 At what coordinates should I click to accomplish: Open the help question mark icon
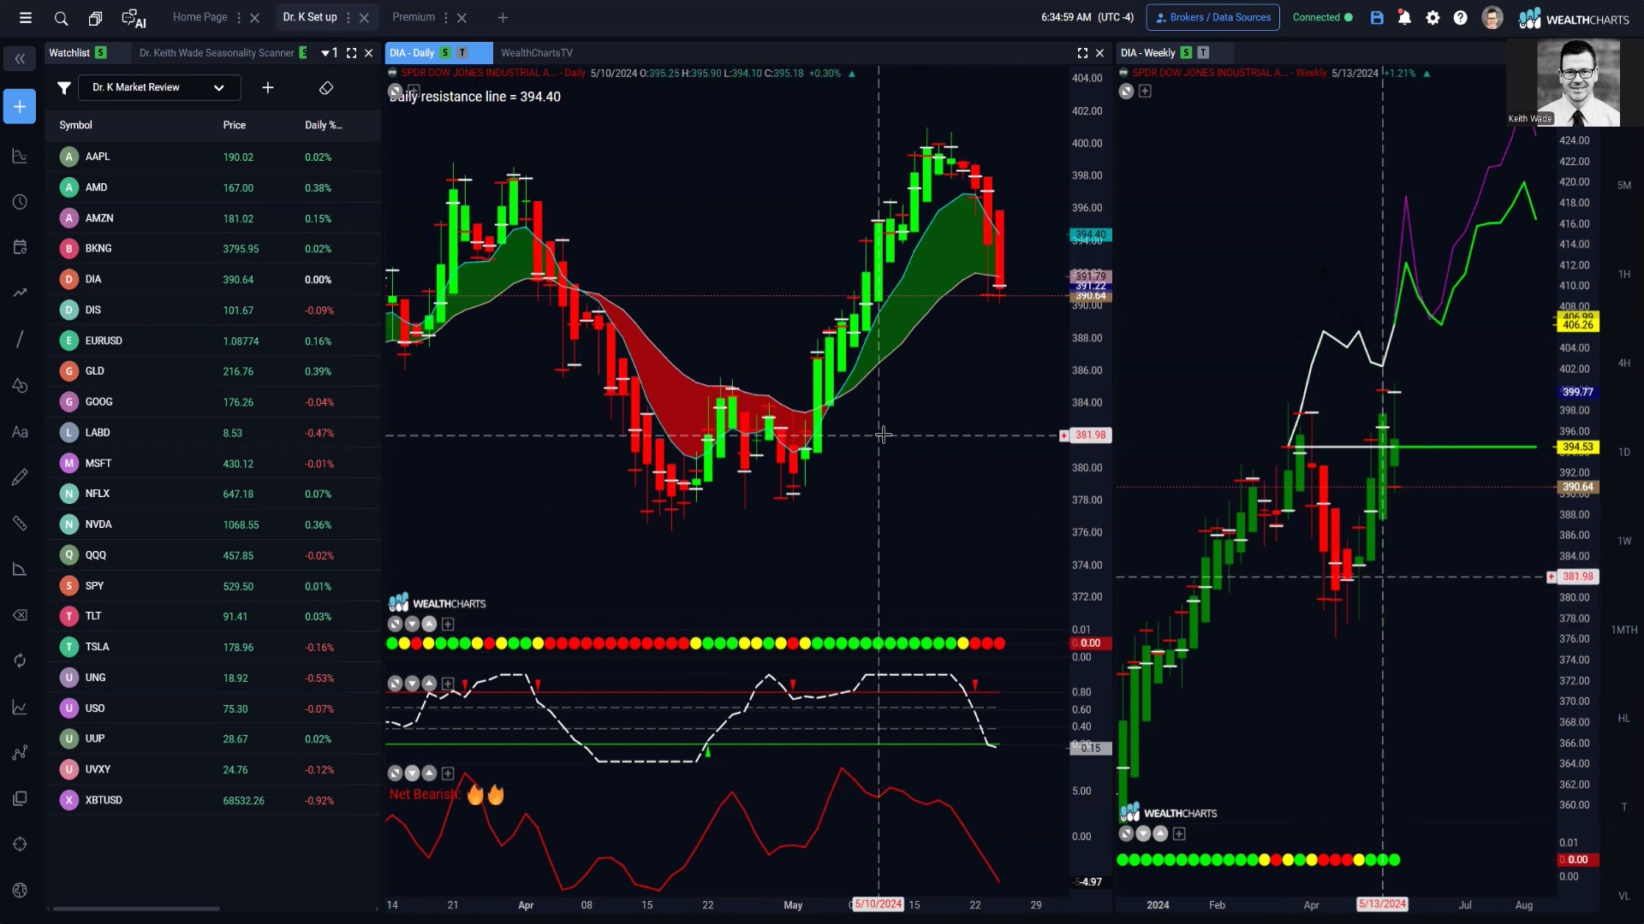click(1461, 17)
